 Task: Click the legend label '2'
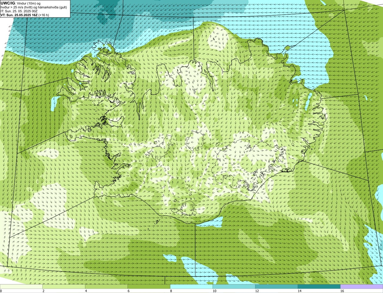[x=43, y=291]
